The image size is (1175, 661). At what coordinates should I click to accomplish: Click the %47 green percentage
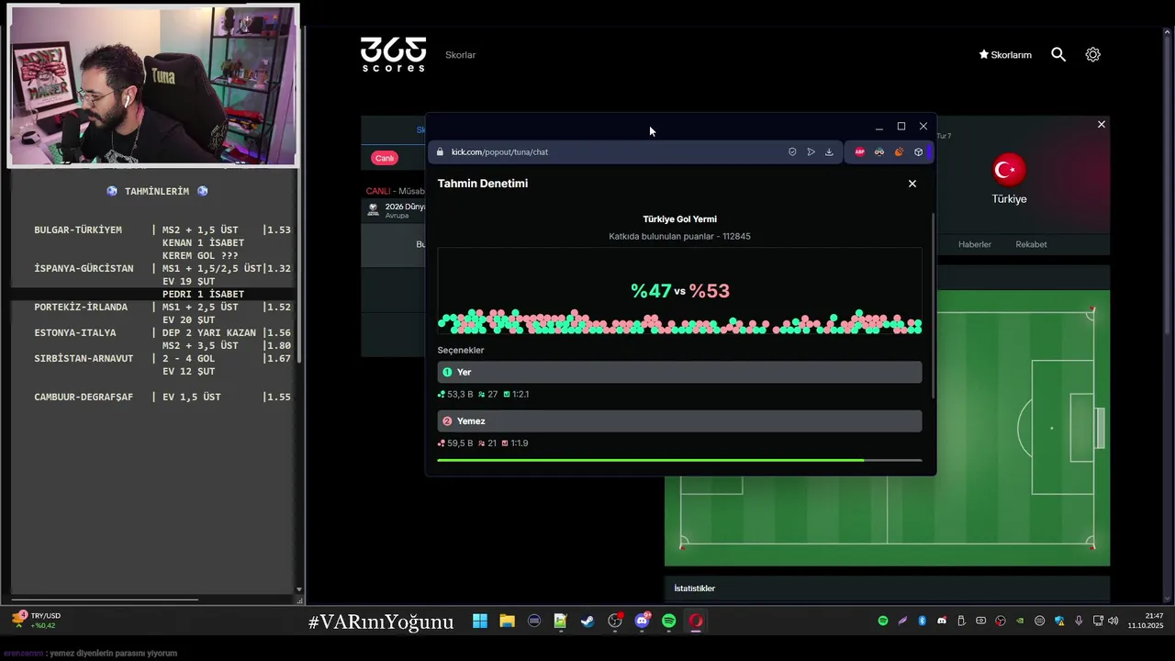651,291
